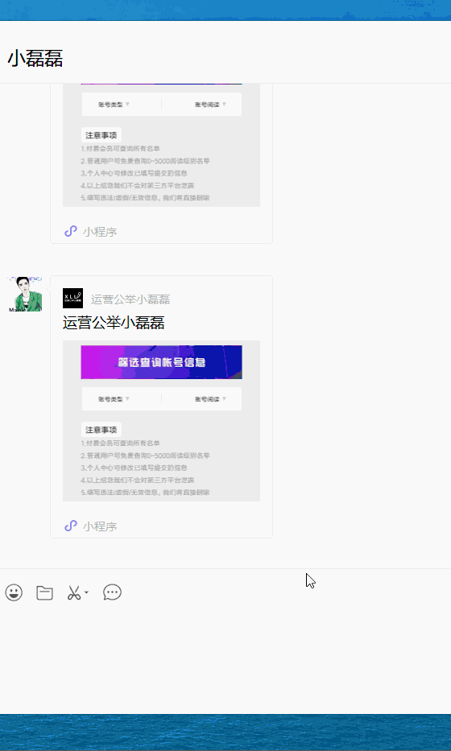Image resolution: width=451 pixels, height=751 pixels.
Task: Open 账号类型 dropdown in the lower card
Action: click(x=114, y=399)
